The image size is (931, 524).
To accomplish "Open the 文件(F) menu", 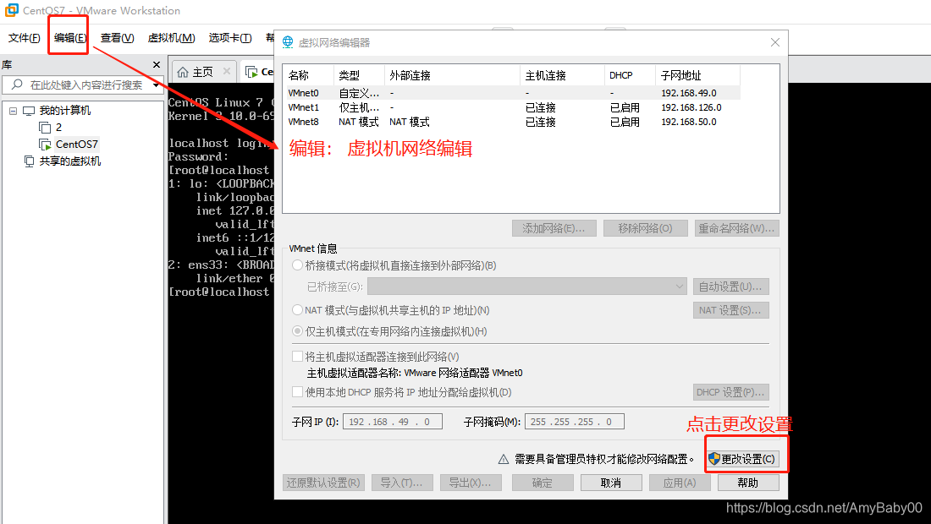I will 24,38.
